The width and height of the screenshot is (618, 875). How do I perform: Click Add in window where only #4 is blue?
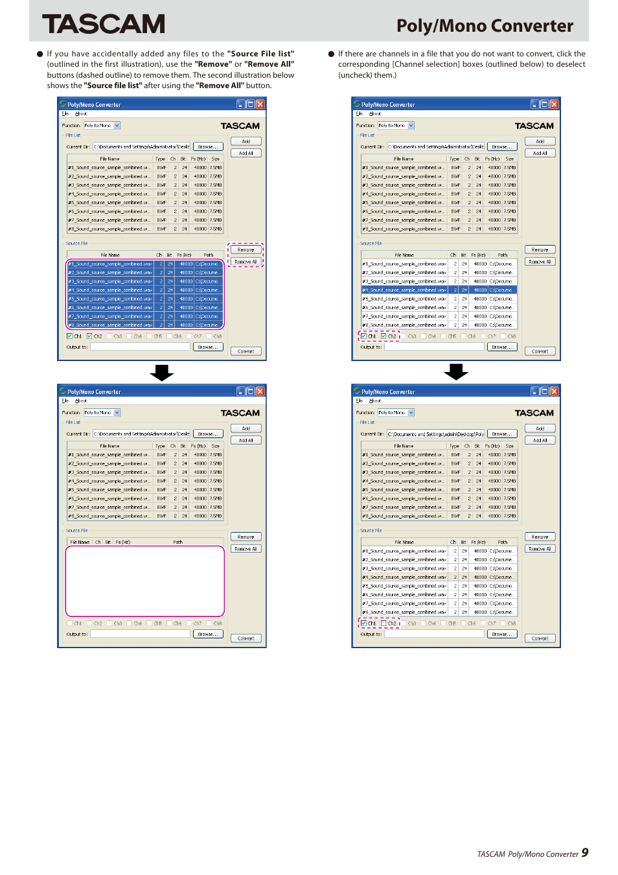coord(540,141)
